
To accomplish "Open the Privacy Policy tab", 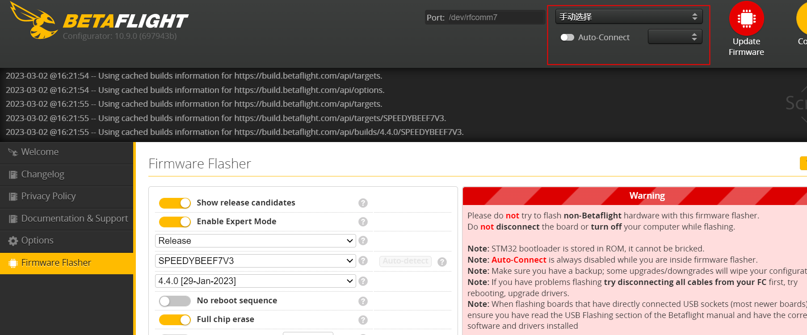I will pos(67,197).
